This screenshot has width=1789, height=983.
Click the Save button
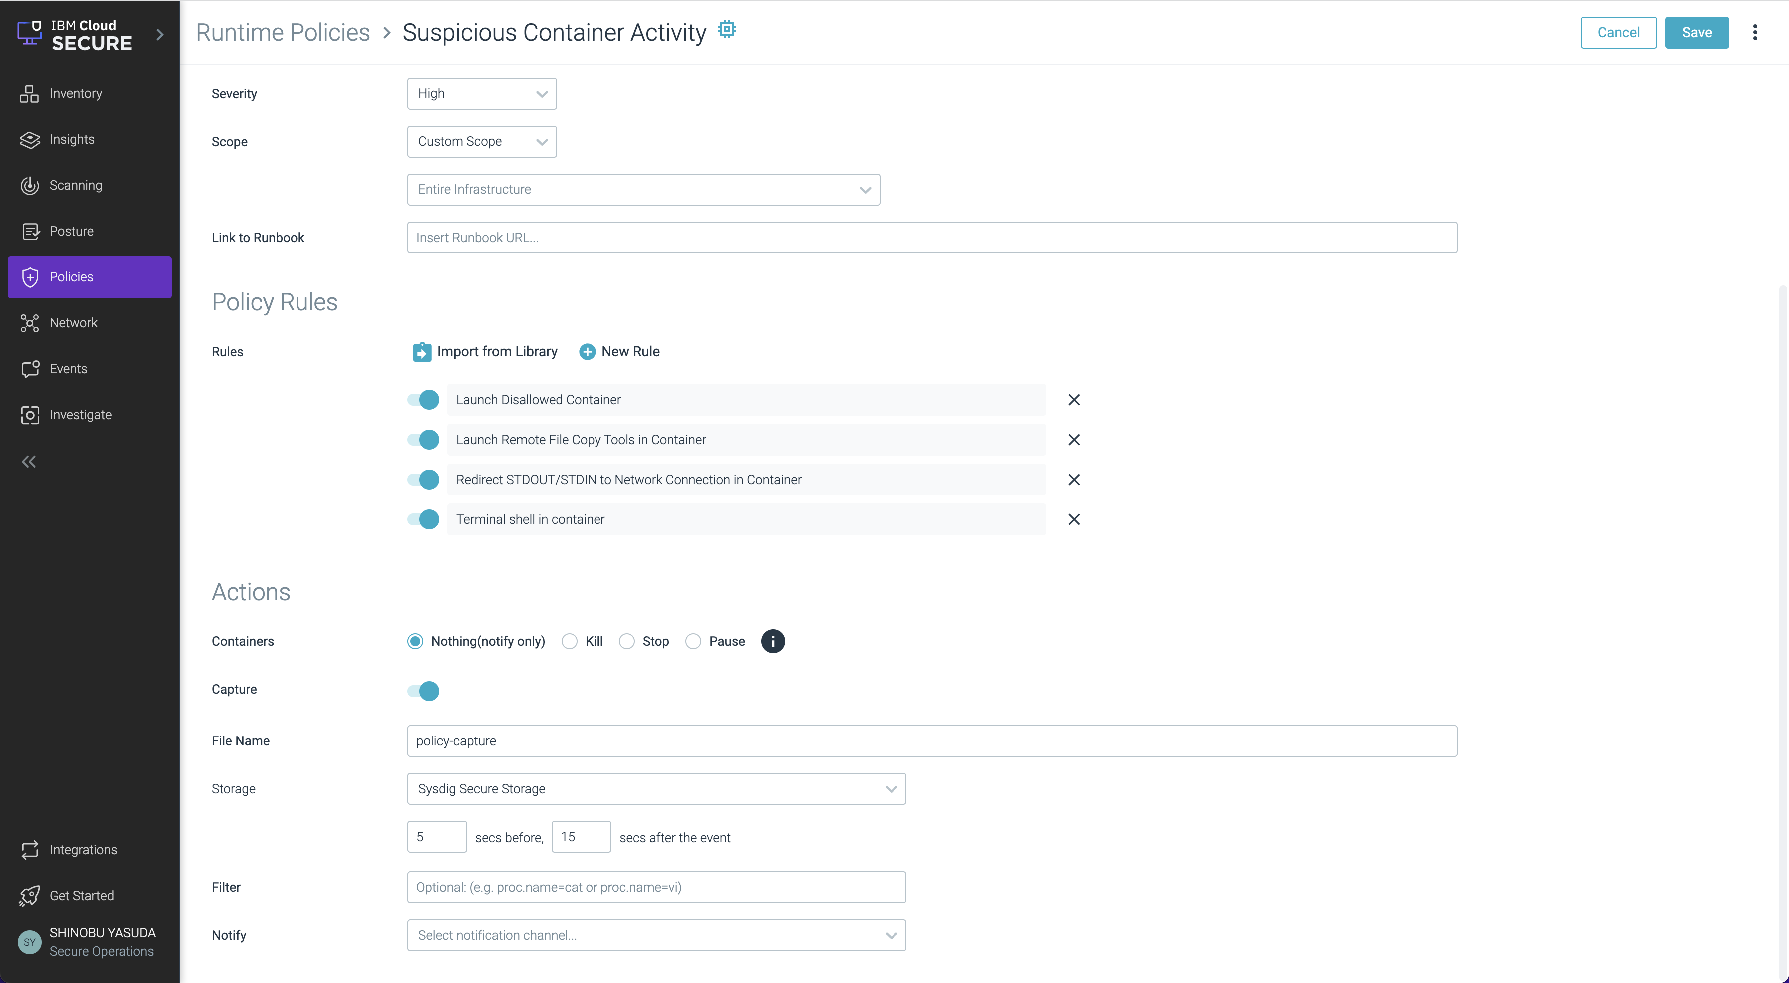coord(1696,32)
